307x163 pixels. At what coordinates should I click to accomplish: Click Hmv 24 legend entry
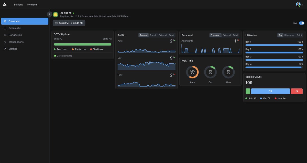pyautogui.click(x=280, y=98)
